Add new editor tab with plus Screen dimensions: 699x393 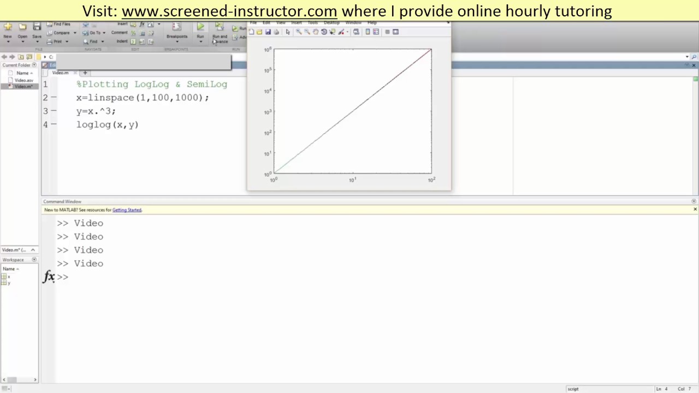pos(85,73)
